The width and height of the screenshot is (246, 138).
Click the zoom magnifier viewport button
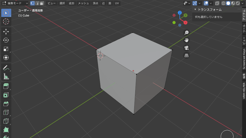[x=186, y=33]
